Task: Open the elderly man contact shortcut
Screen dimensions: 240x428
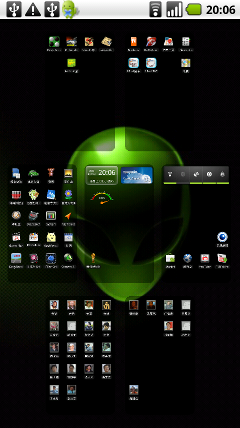Action: point(71,305)
